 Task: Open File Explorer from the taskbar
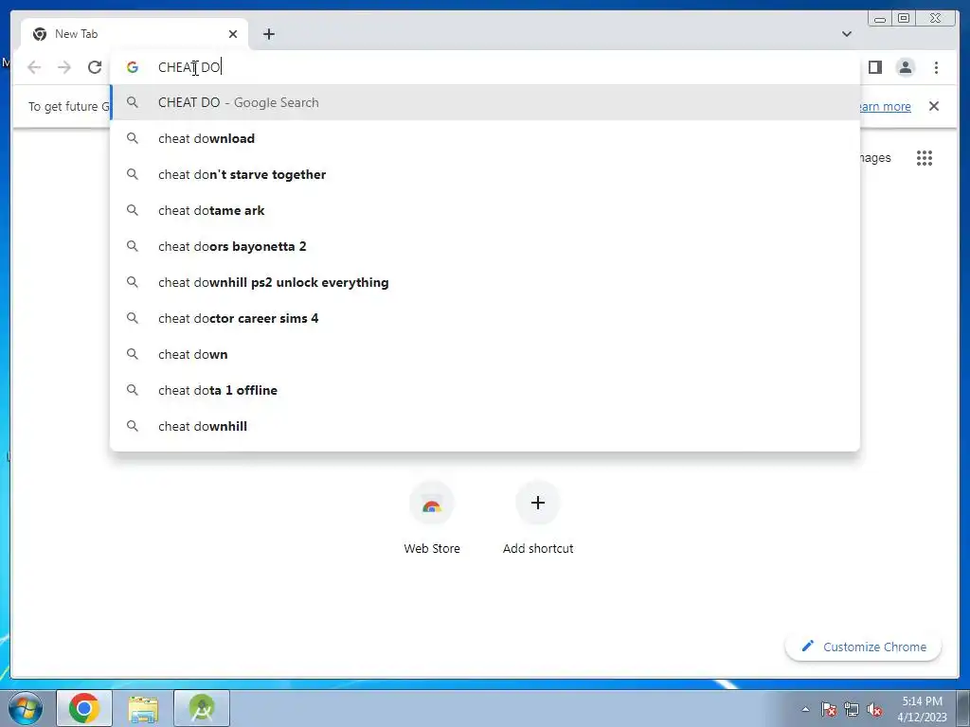[143, 708]
